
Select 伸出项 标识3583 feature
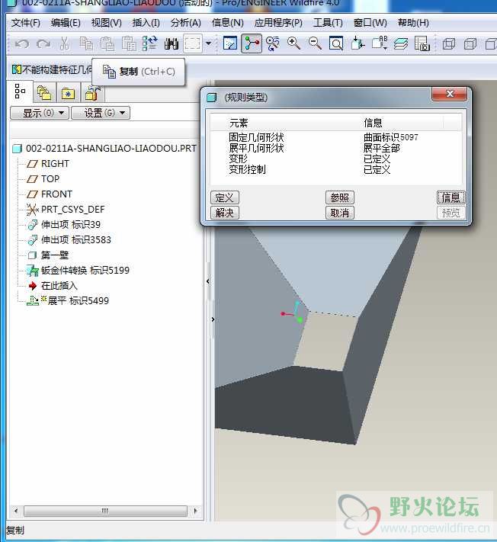tap(69, 239)
